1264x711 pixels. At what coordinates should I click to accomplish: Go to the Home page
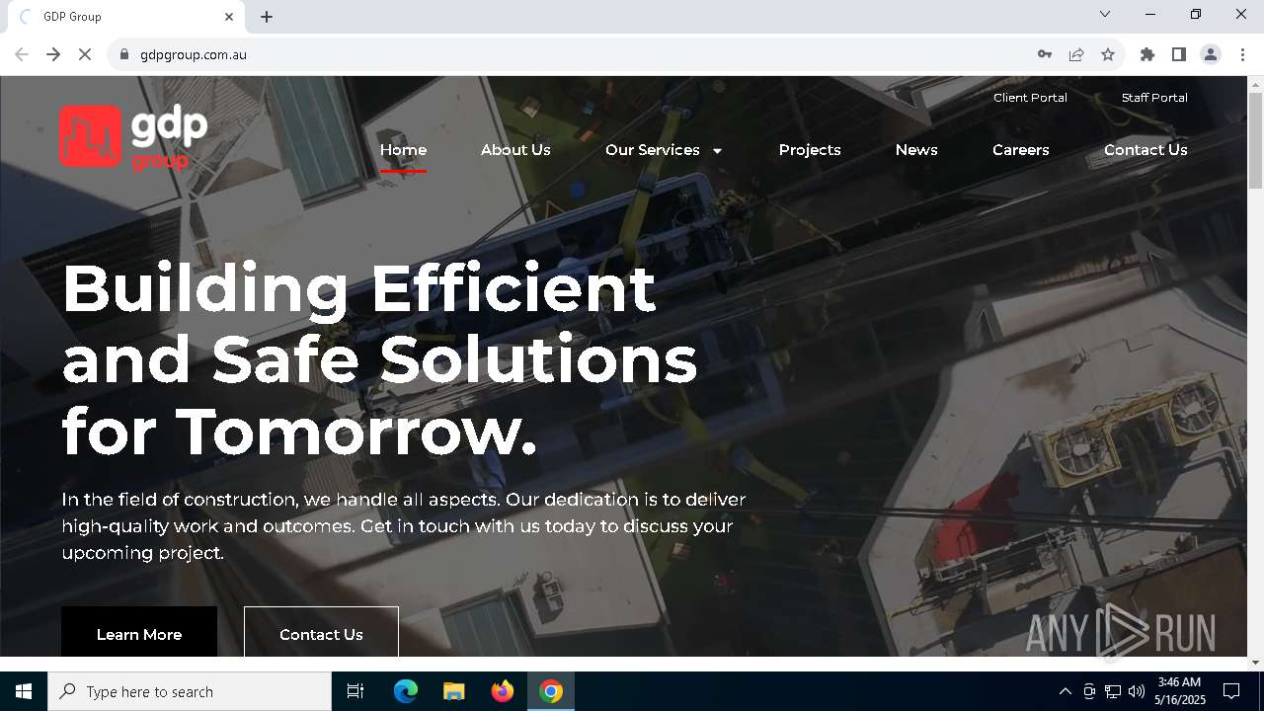403,150
